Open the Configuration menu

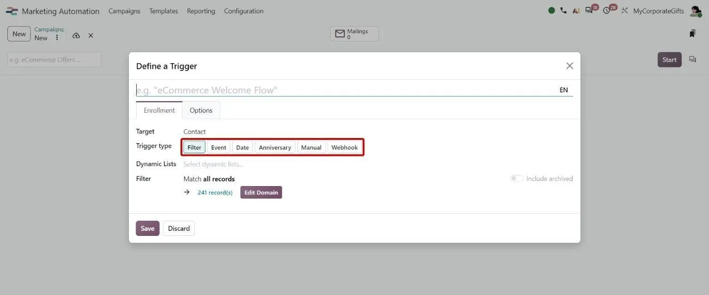click(x=244, y=11)
